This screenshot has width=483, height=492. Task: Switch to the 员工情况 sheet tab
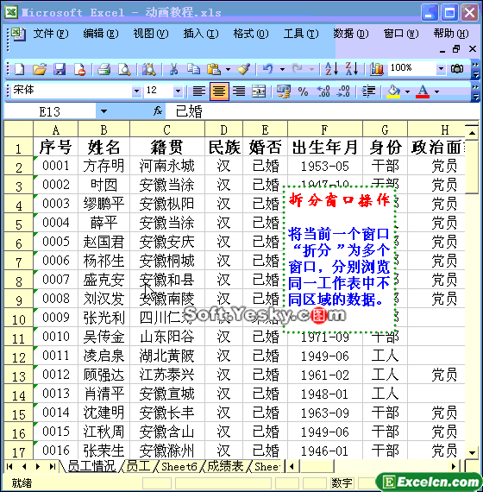pyautogui.click(x=91, y=466)
